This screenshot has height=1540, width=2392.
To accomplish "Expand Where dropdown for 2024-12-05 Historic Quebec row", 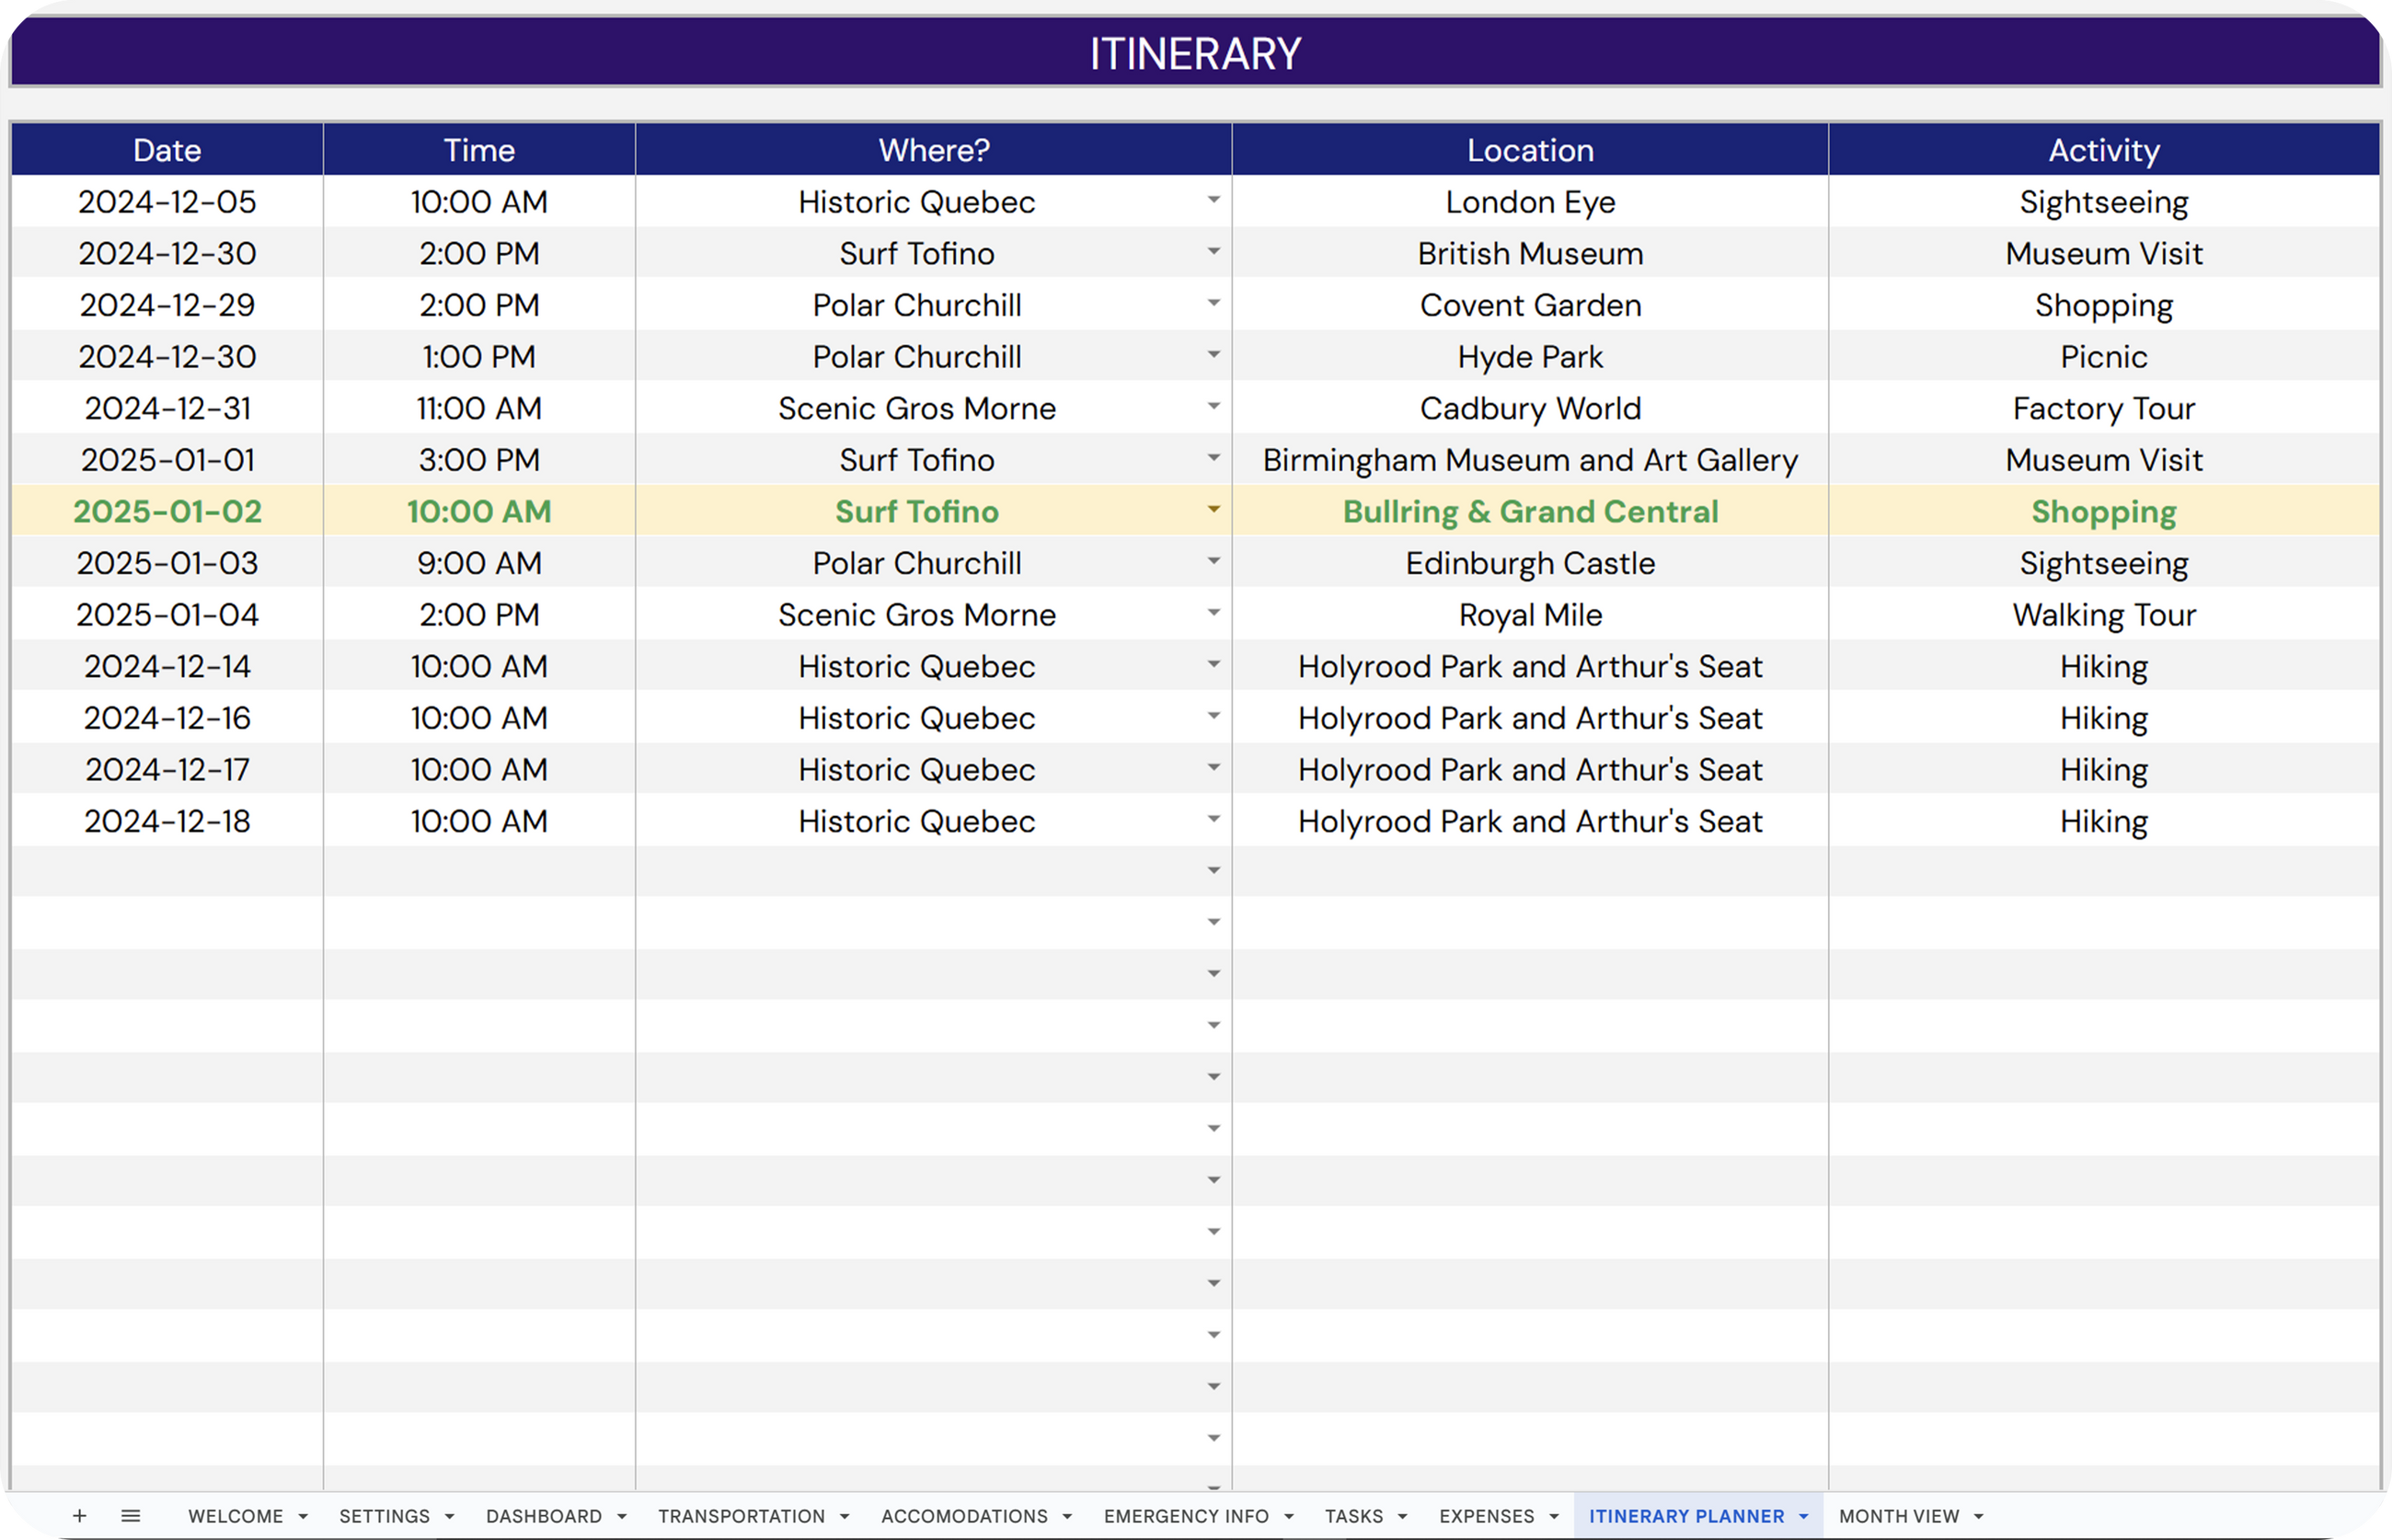I will point(1213,200).
